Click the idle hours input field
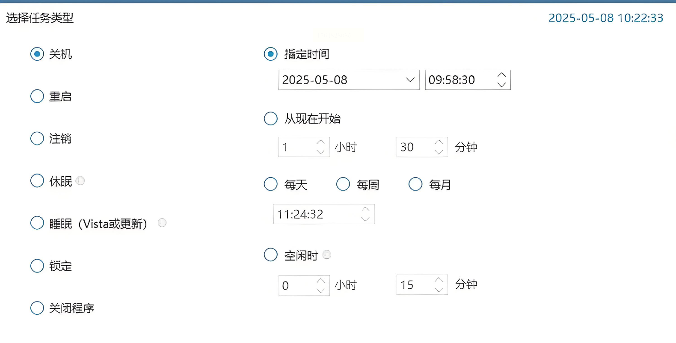Image resolution: width=676 pixels, height=343 pixels. pyautogui.click(x=297, y=285)
